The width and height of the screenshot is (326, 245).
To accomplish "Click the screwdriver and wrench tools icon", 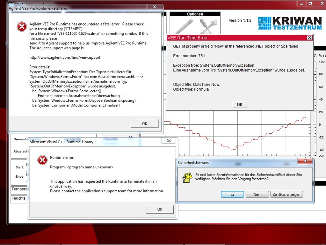I will (208, 26).
